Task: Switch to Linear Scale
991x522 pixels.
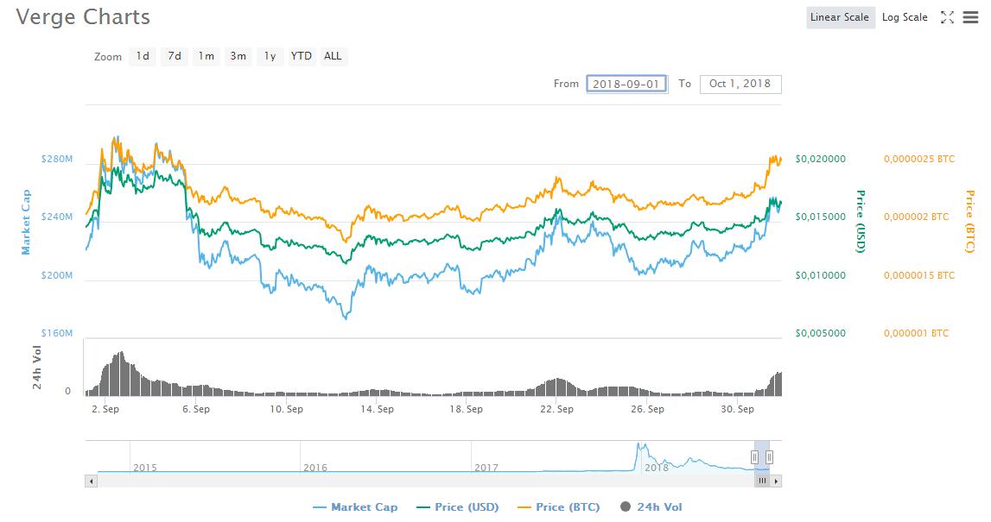Action: click(x=840, y=17)
